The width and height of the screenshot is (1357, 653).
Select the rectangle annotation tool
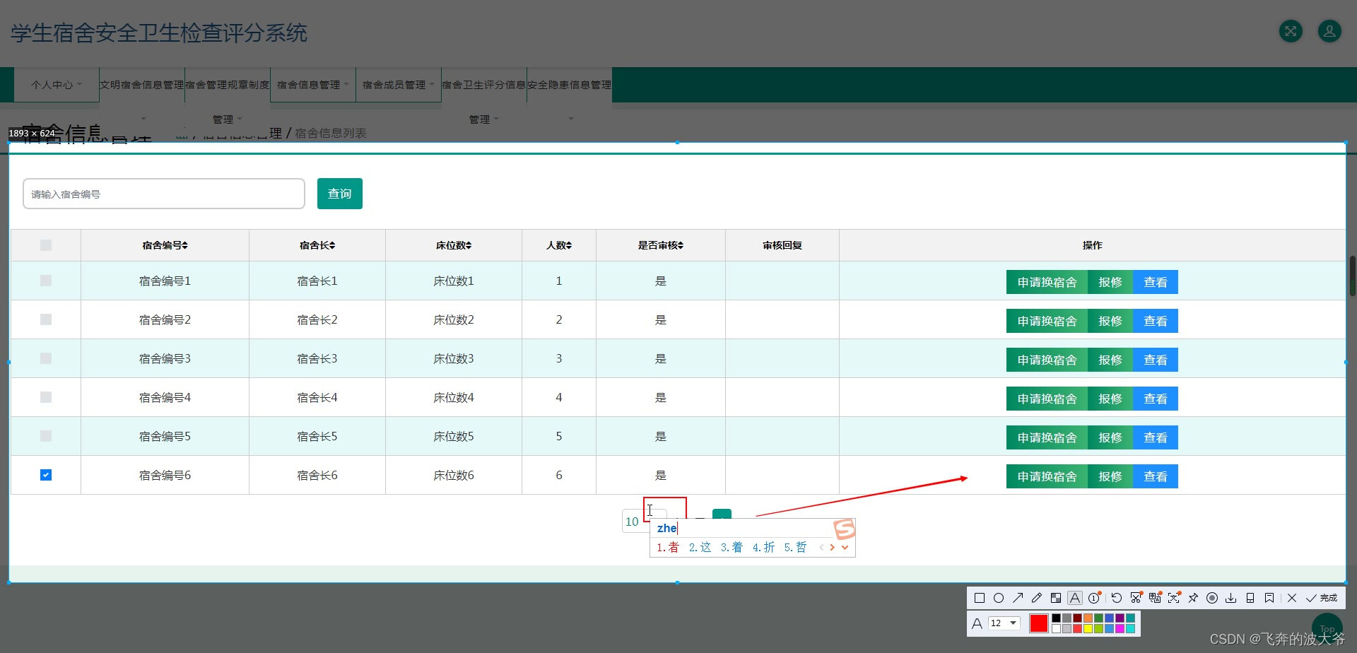(x=980, y=598)
